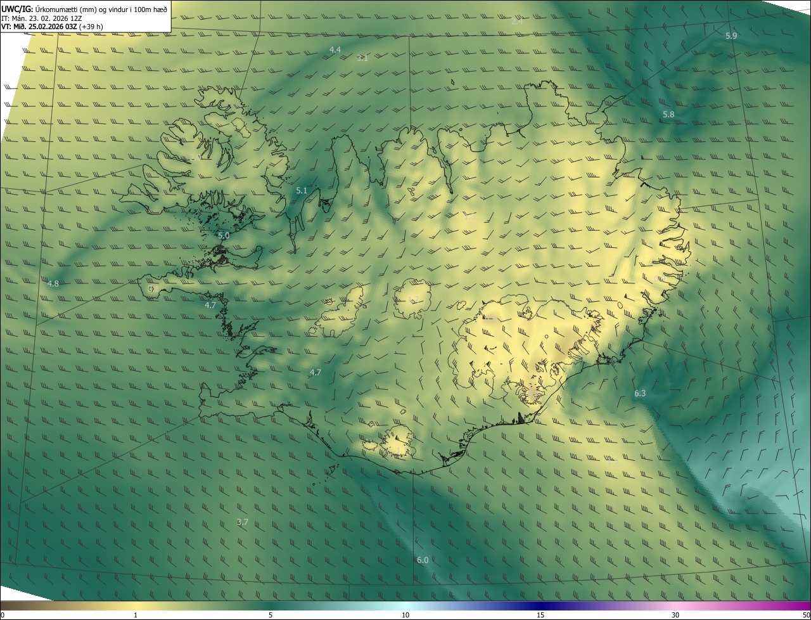Click the 4.4 value label on the map

pyautogui.click(x=335, y=49)
